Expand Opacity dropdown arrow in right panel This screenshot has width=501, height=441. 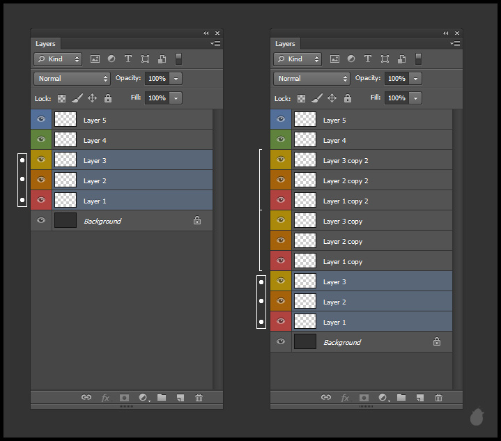416,79
